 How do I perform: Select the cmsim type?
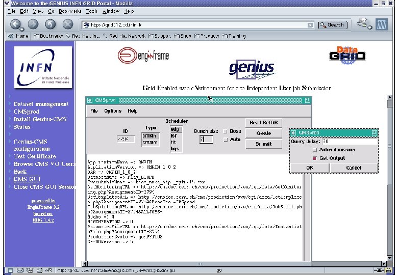coord(150,142)
